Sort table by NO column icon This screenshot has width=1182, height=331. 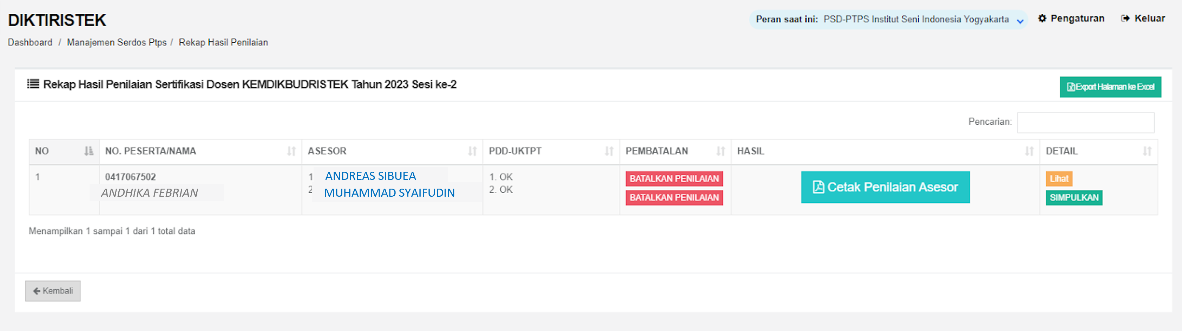(88, 151)
